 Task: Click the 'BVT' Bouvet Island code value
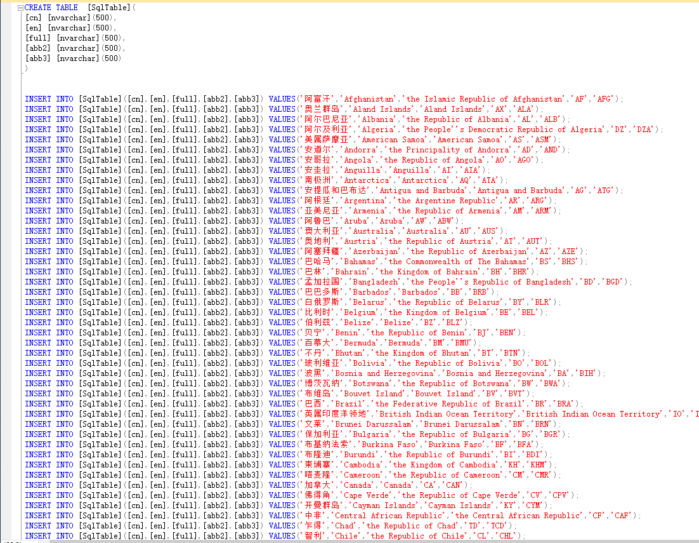point(515,394)
